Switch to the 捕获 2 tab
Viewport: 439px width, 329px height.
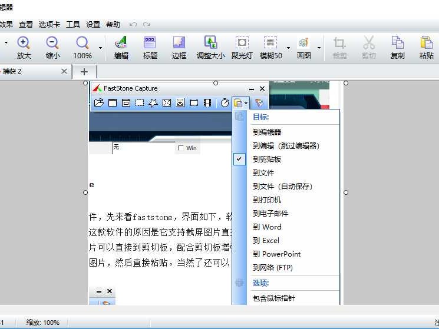[24, 71]
